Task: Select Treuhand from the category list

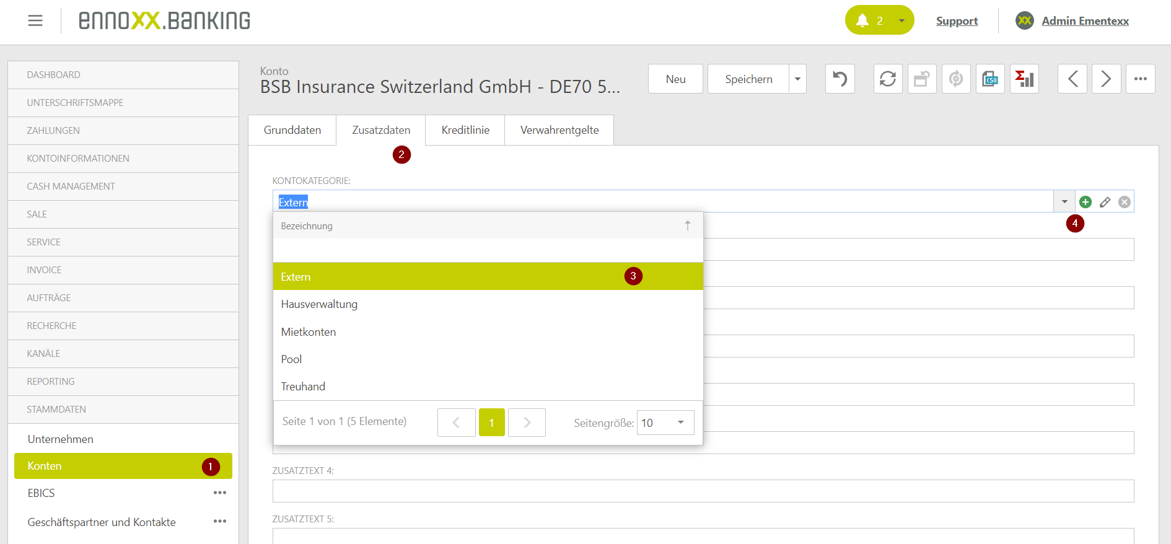Action: pyautogui.click(x=303, y=387)
